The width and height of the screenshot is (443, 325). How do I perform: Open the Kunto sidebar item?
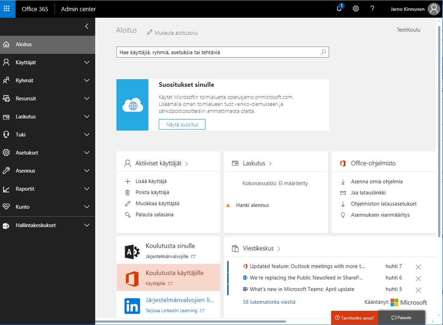48,207
